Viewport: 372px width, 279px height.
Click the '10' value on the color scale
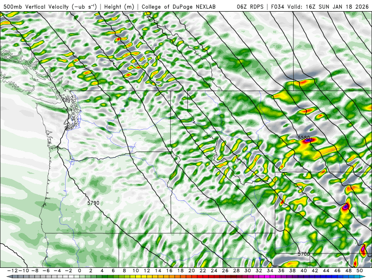point(135,271)
